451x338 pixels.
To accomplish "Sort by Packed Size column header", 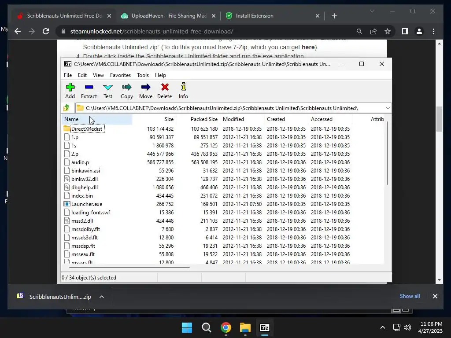I will coord(198,119).
